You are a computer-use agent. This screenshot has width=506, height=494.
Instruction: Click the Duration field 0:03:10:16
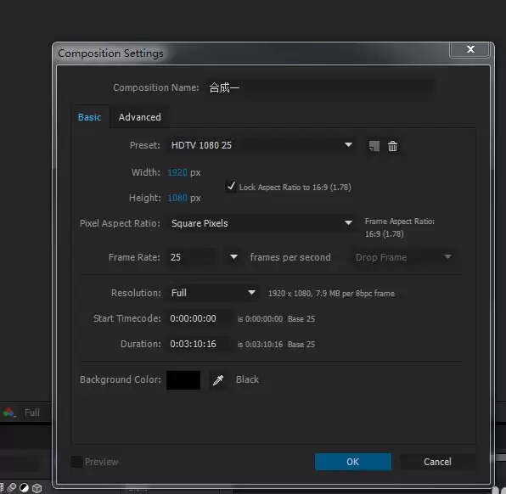click(x=200, y=344)
